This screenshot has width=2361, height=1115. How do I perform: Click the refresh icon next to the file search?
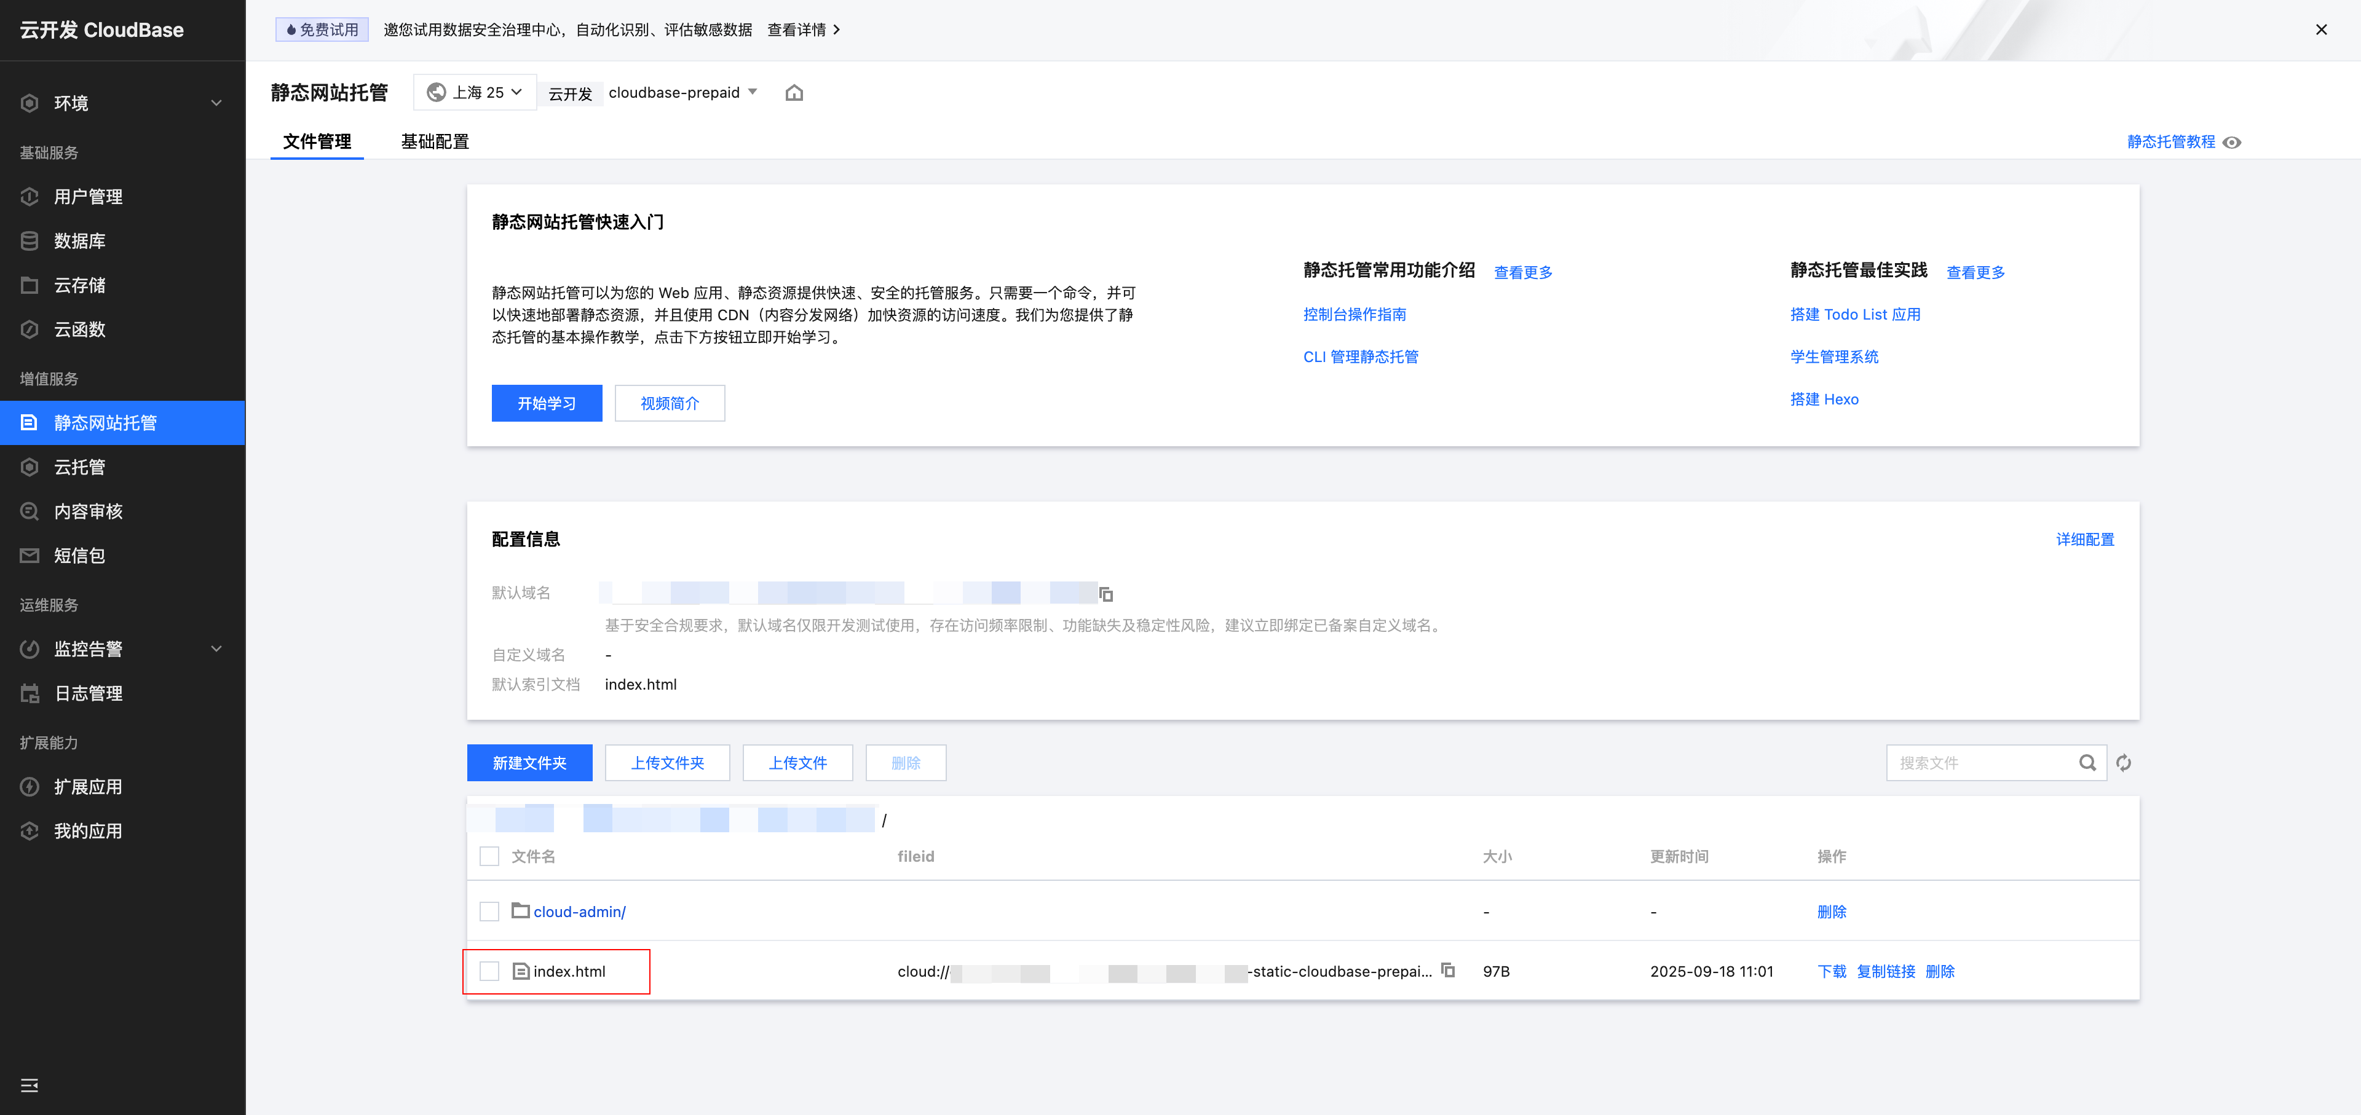coord(2124,762)
